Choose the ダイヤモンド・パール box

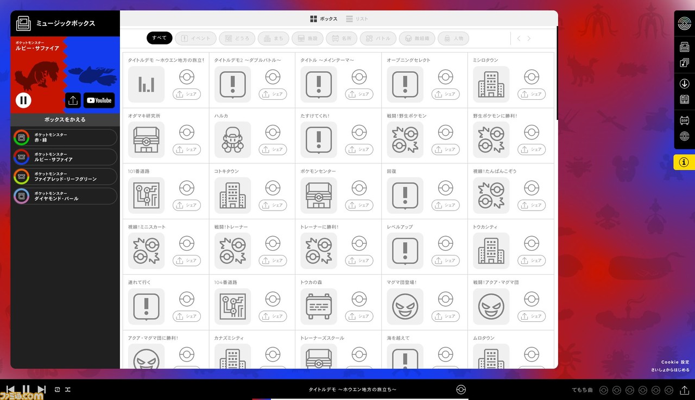click(x=65, y=196)
